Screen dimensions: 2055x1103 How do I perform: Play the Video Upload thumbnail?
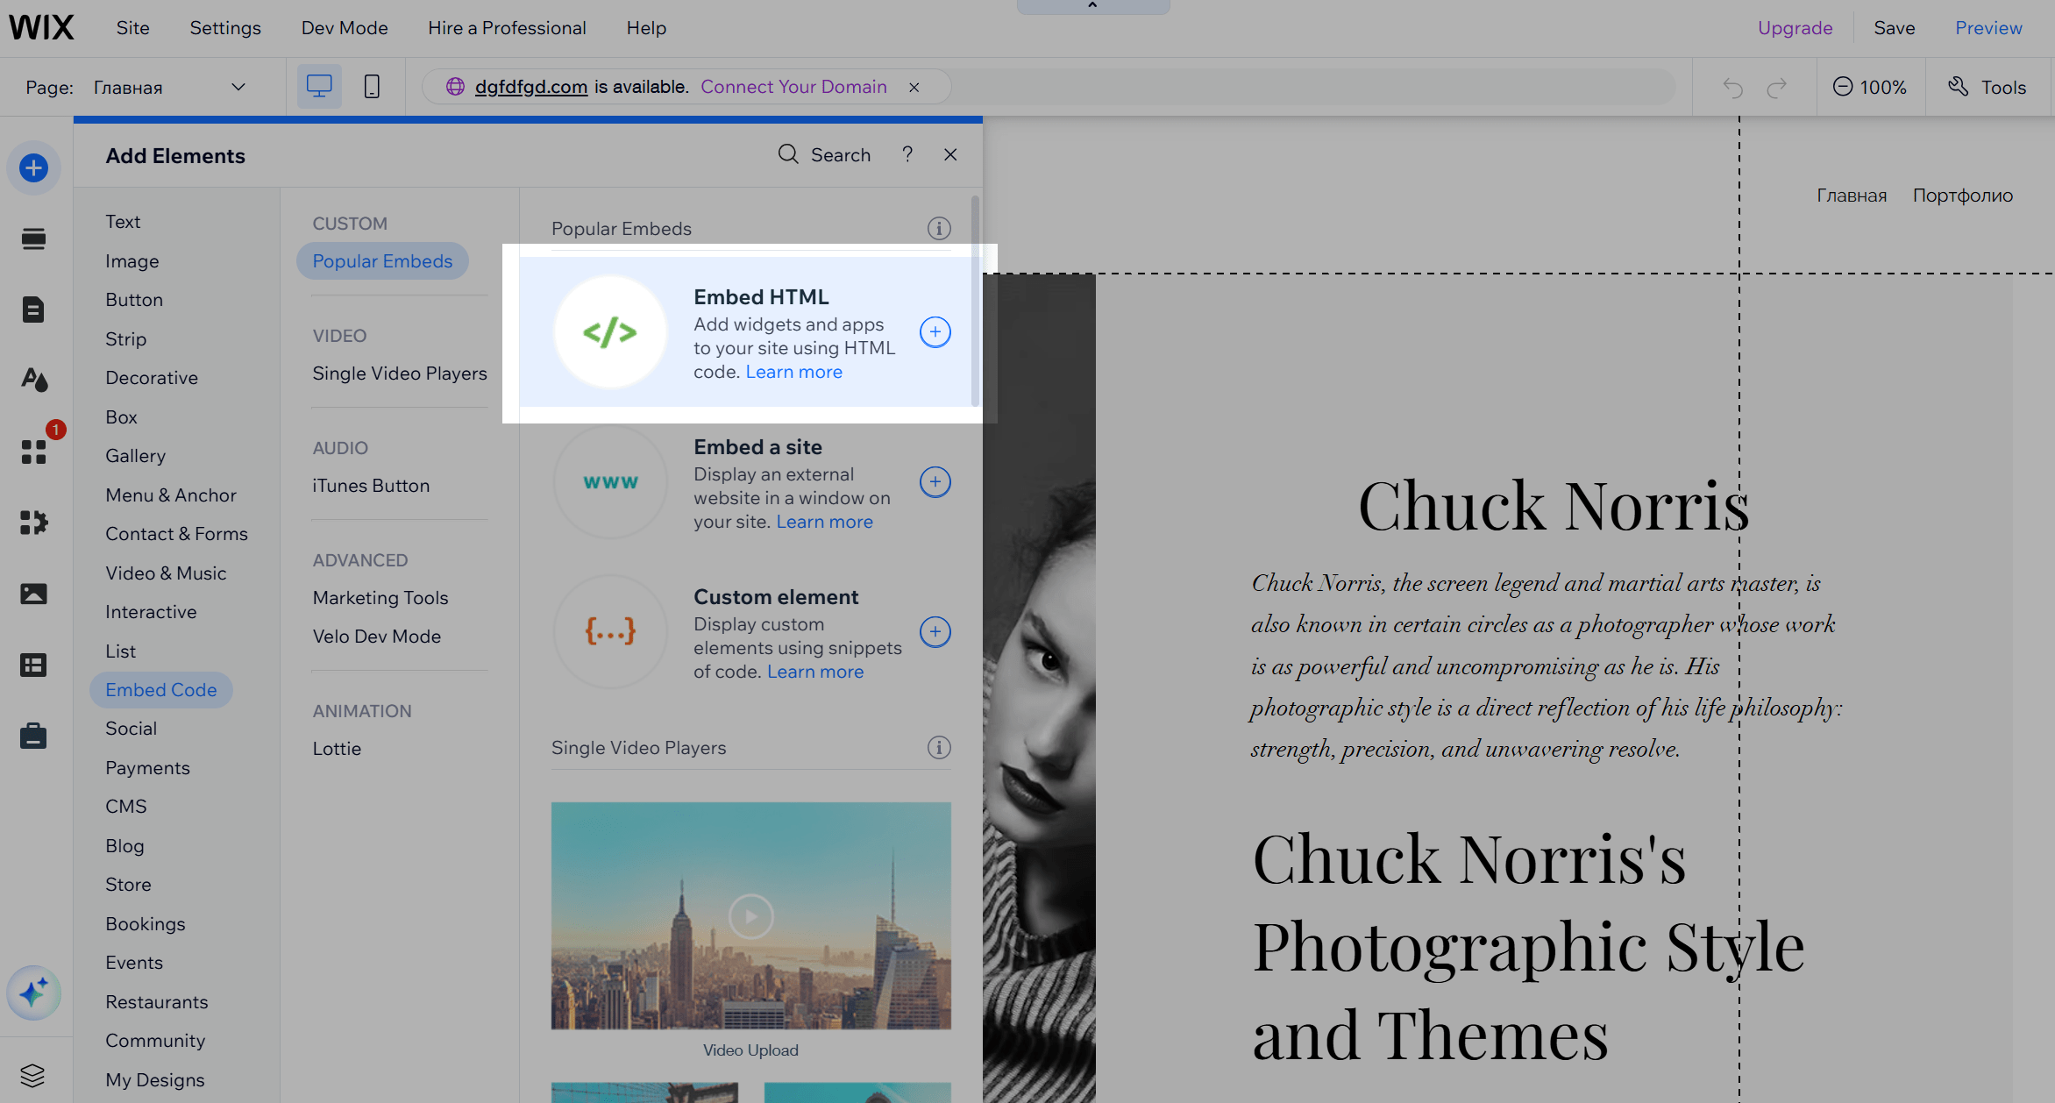click(x=750, y=916)
